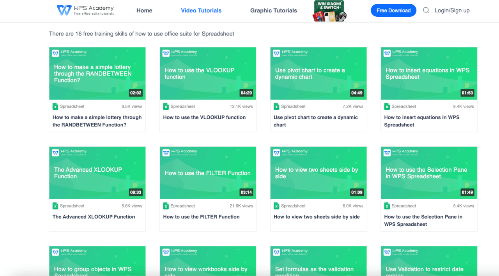Screen dimensions: 499x276
Task: Open FILTER Function video thumbnail
Action: (x=208, y=173)
